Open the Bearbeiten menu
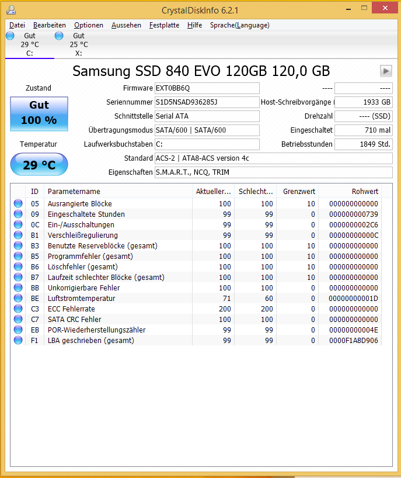401x478 pixels. click(50, 25)
